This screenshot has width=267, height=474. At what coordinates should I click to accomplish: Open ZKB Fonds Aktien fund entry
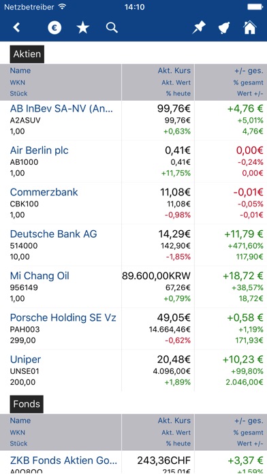click(x=133, y=462)
